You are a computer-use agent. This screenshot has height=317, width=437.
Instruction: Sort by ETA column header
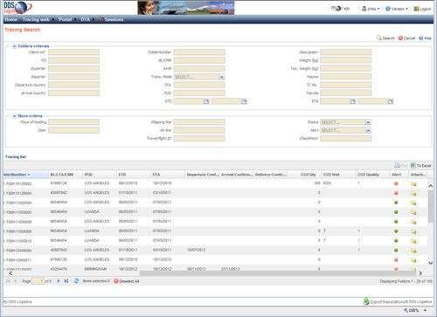click(x=168, y=175)
